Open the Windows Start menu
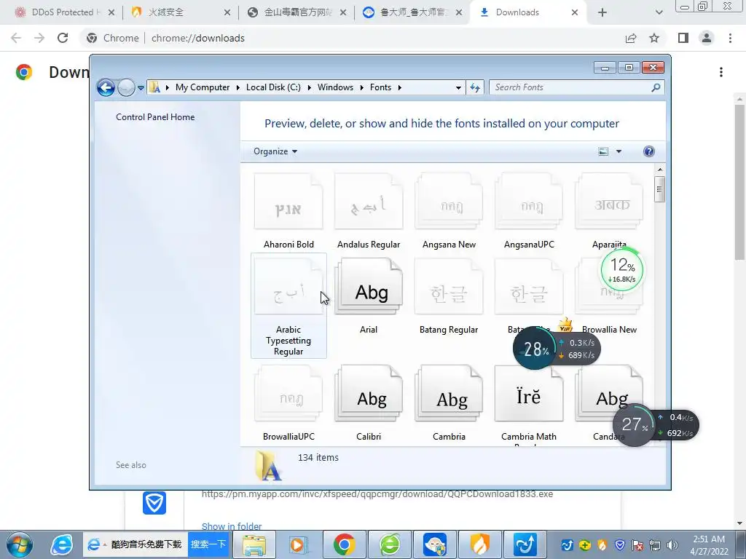This screenshot has height=559, width=746. coord(20,544)
